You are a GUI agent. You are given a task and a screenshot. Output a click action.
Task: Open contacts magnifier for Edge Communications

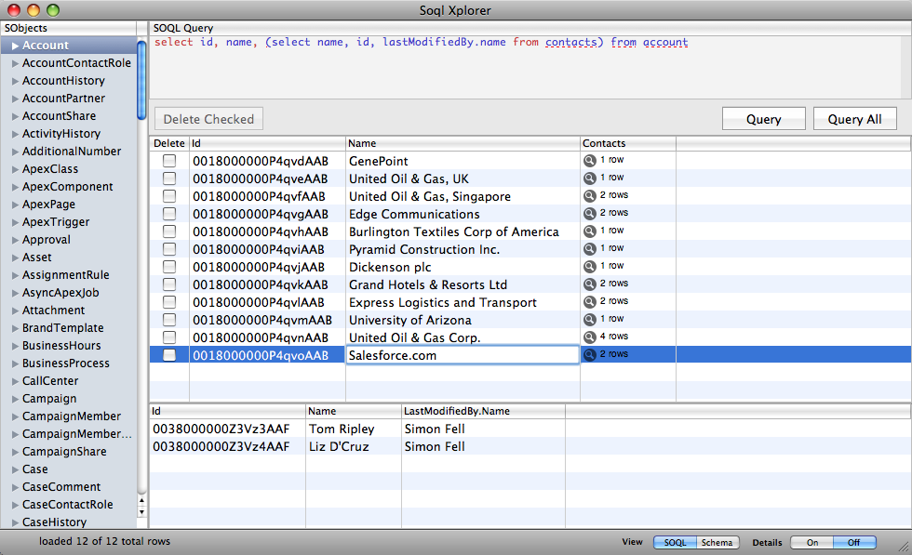point(590,213)
